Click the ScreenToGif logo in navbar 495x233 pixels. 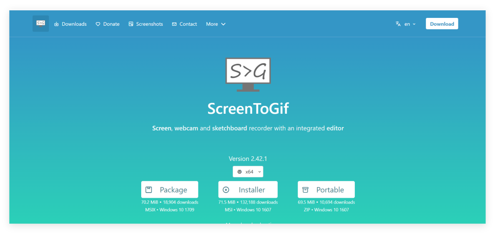[x=41, y=24]
